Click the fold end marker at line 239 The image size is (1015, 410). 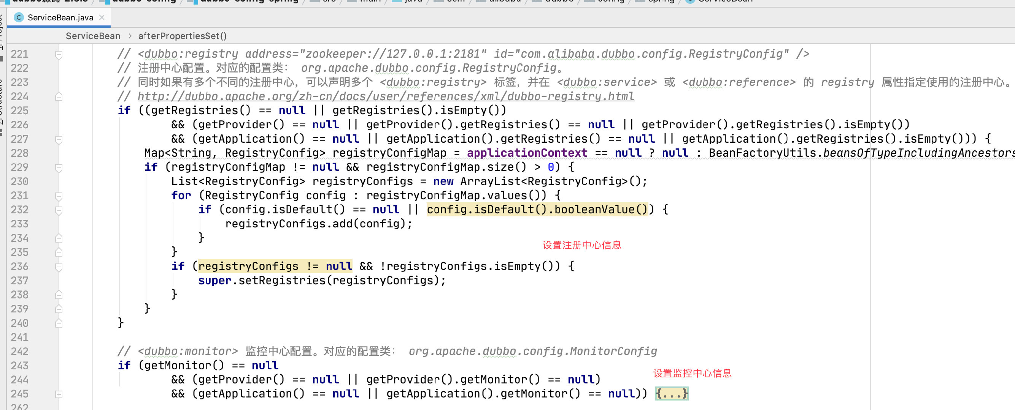tap(59, 309)
